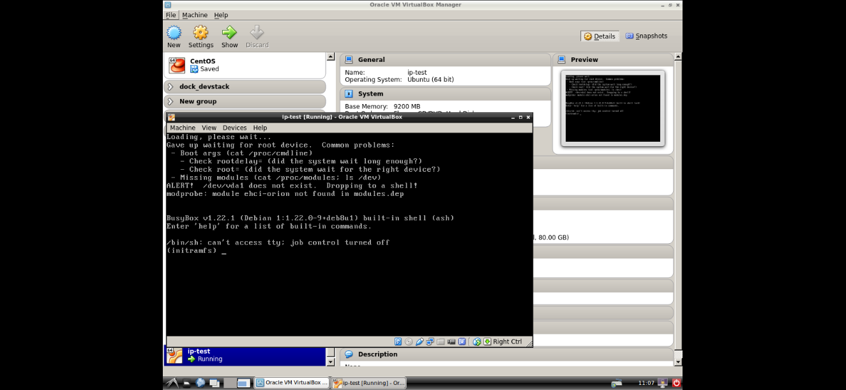
Task: Click the optical disc status icon
Action: click(x=409, y=341)
